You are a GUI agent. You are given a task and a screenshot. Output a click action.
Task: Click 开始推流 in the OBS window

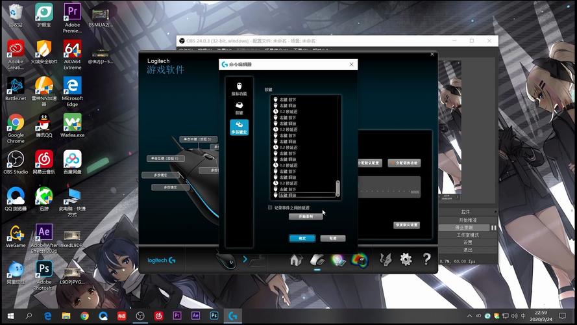click(467, 220)
